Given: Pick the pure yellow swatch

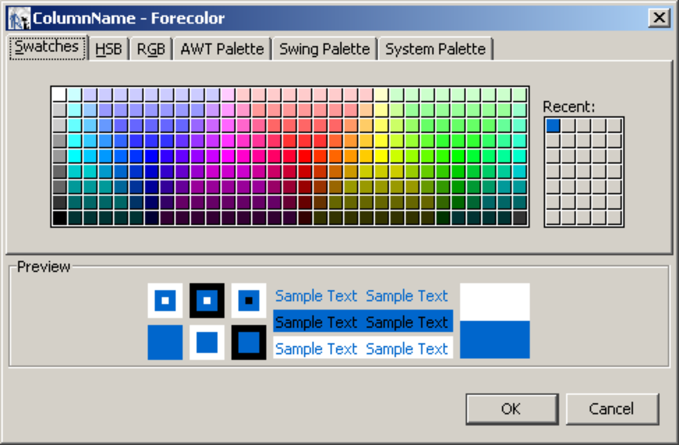Looking at the screenshot, I should click(381, 156).
